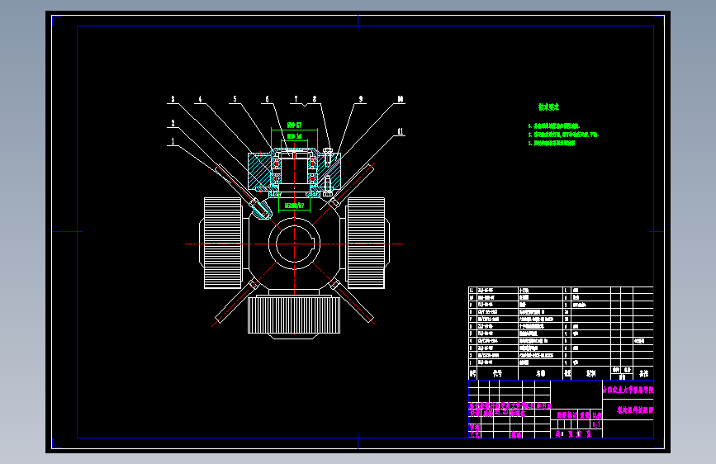The height and width of the screenshot is (464, 716).
Task: Select the green dimension below the bearing housing
Action: 294,206
